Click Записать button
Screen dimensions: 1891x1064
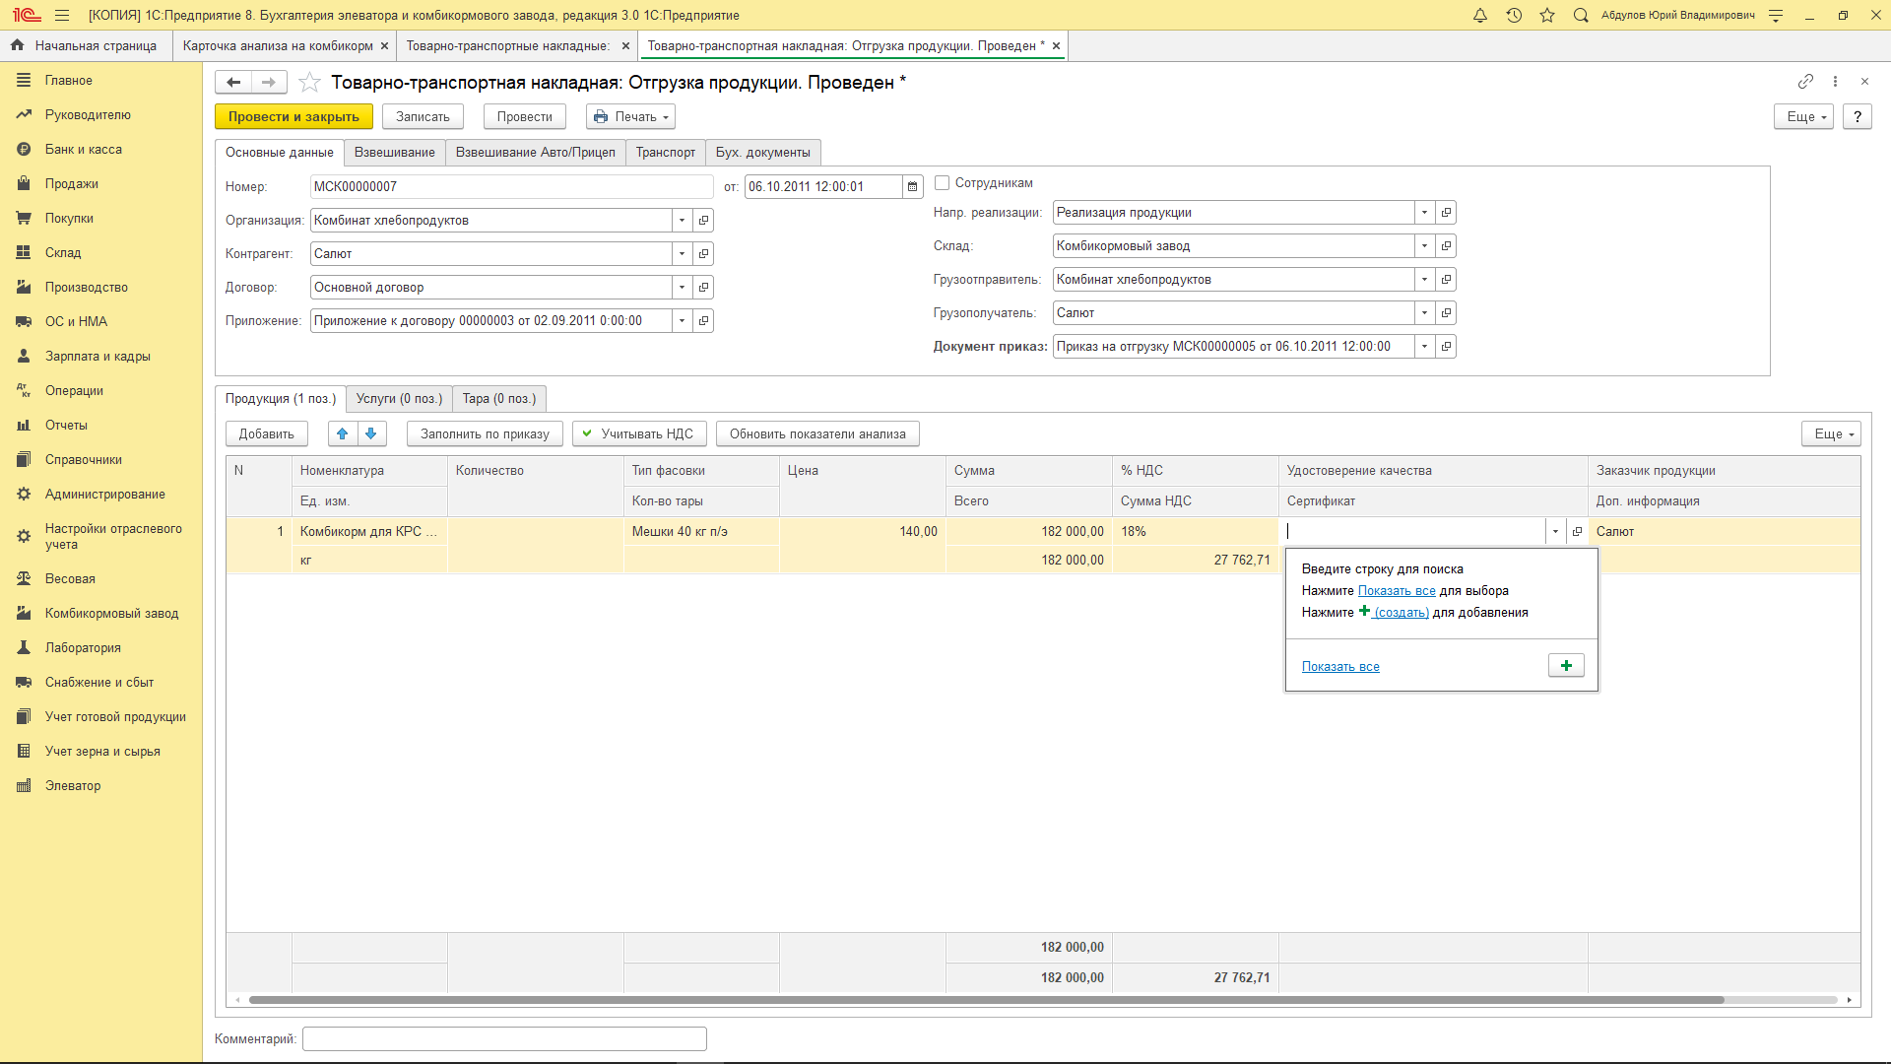pyautogui.click(x=423, y=116)
